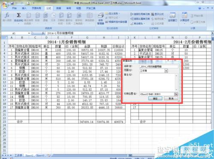Switch to the Home (开始) ribbon tab

14,8
